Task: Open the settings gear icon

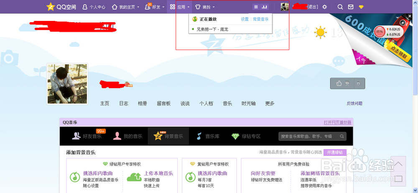Action: pos(324,7)
